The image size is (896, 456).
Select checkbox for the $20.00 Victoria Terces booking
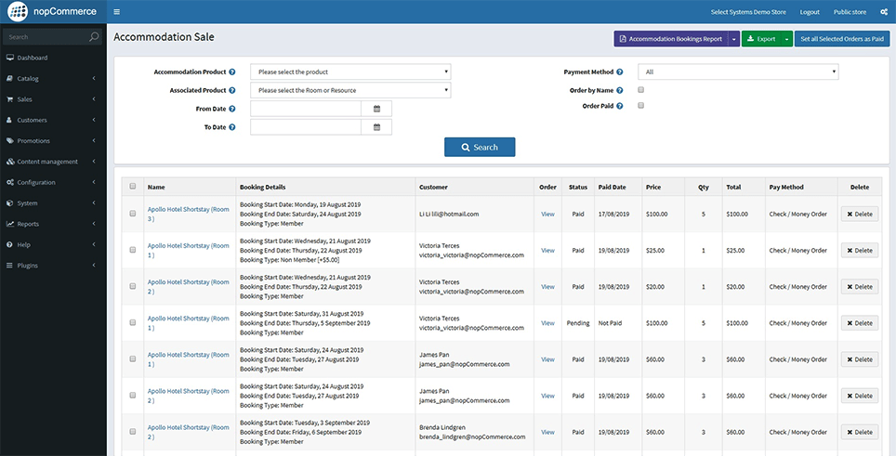pyautogui.click(x=133, y=286)
